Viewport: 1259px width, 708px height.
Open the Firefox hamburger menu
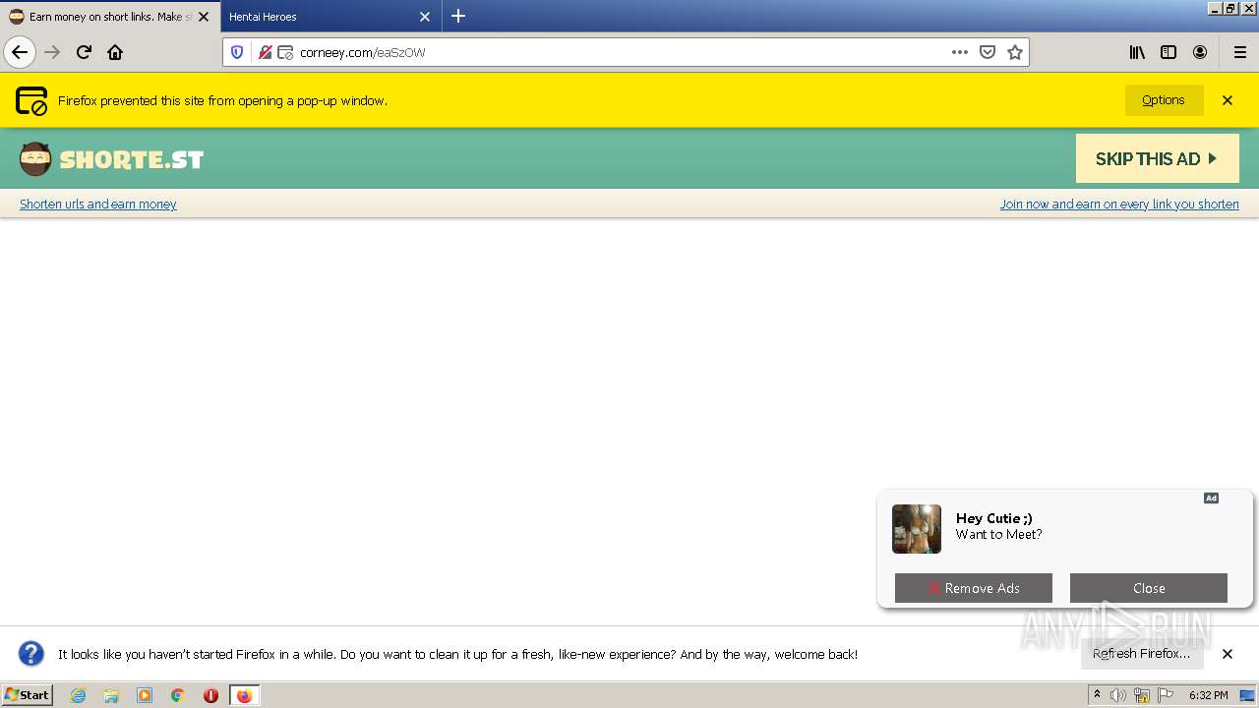coord(1239,52)
